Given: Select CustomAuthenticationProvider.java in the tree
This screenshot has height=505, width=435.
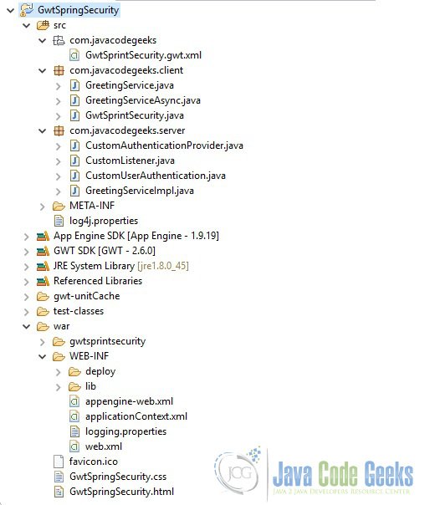Looking at the screenshot, I should (164, 145).
